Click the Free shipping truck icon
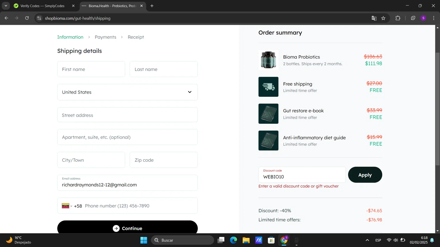The width and height of the screenshot is (440, 247). [268, 87]
